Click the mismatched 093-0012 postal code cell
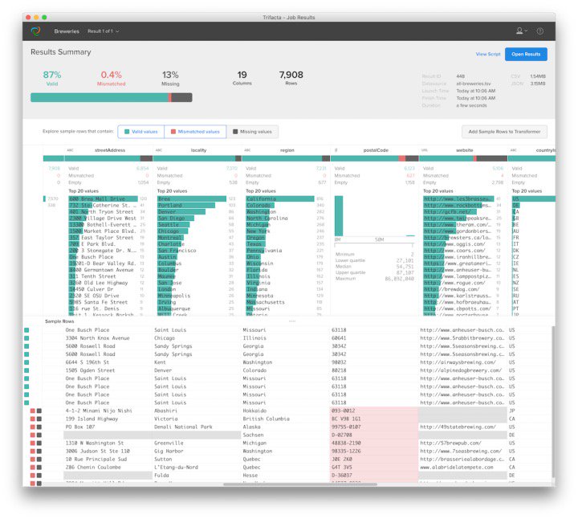 point(374,411)
